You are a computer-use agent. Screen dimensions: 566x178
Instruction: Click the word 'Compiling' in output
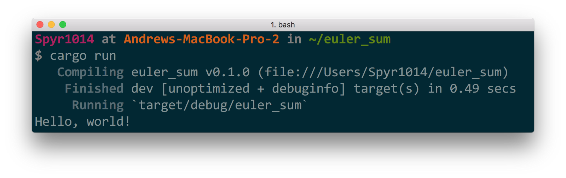[x=91, y=72]
